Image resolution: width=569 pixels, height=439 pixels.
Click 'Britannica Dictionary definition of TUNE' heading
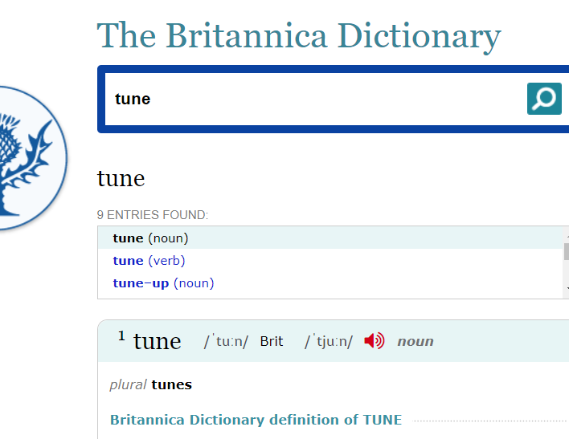click(x=256, y=420)
